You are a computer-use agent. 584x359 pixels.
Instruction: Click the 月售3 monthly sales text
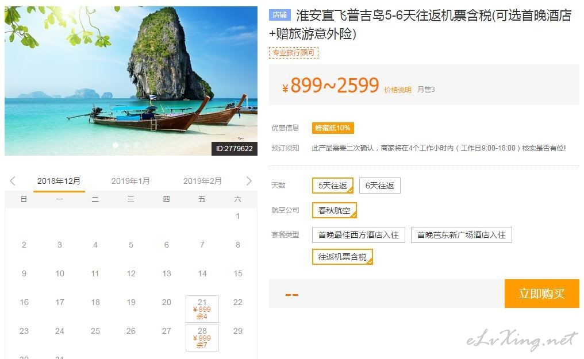(426, 89)
